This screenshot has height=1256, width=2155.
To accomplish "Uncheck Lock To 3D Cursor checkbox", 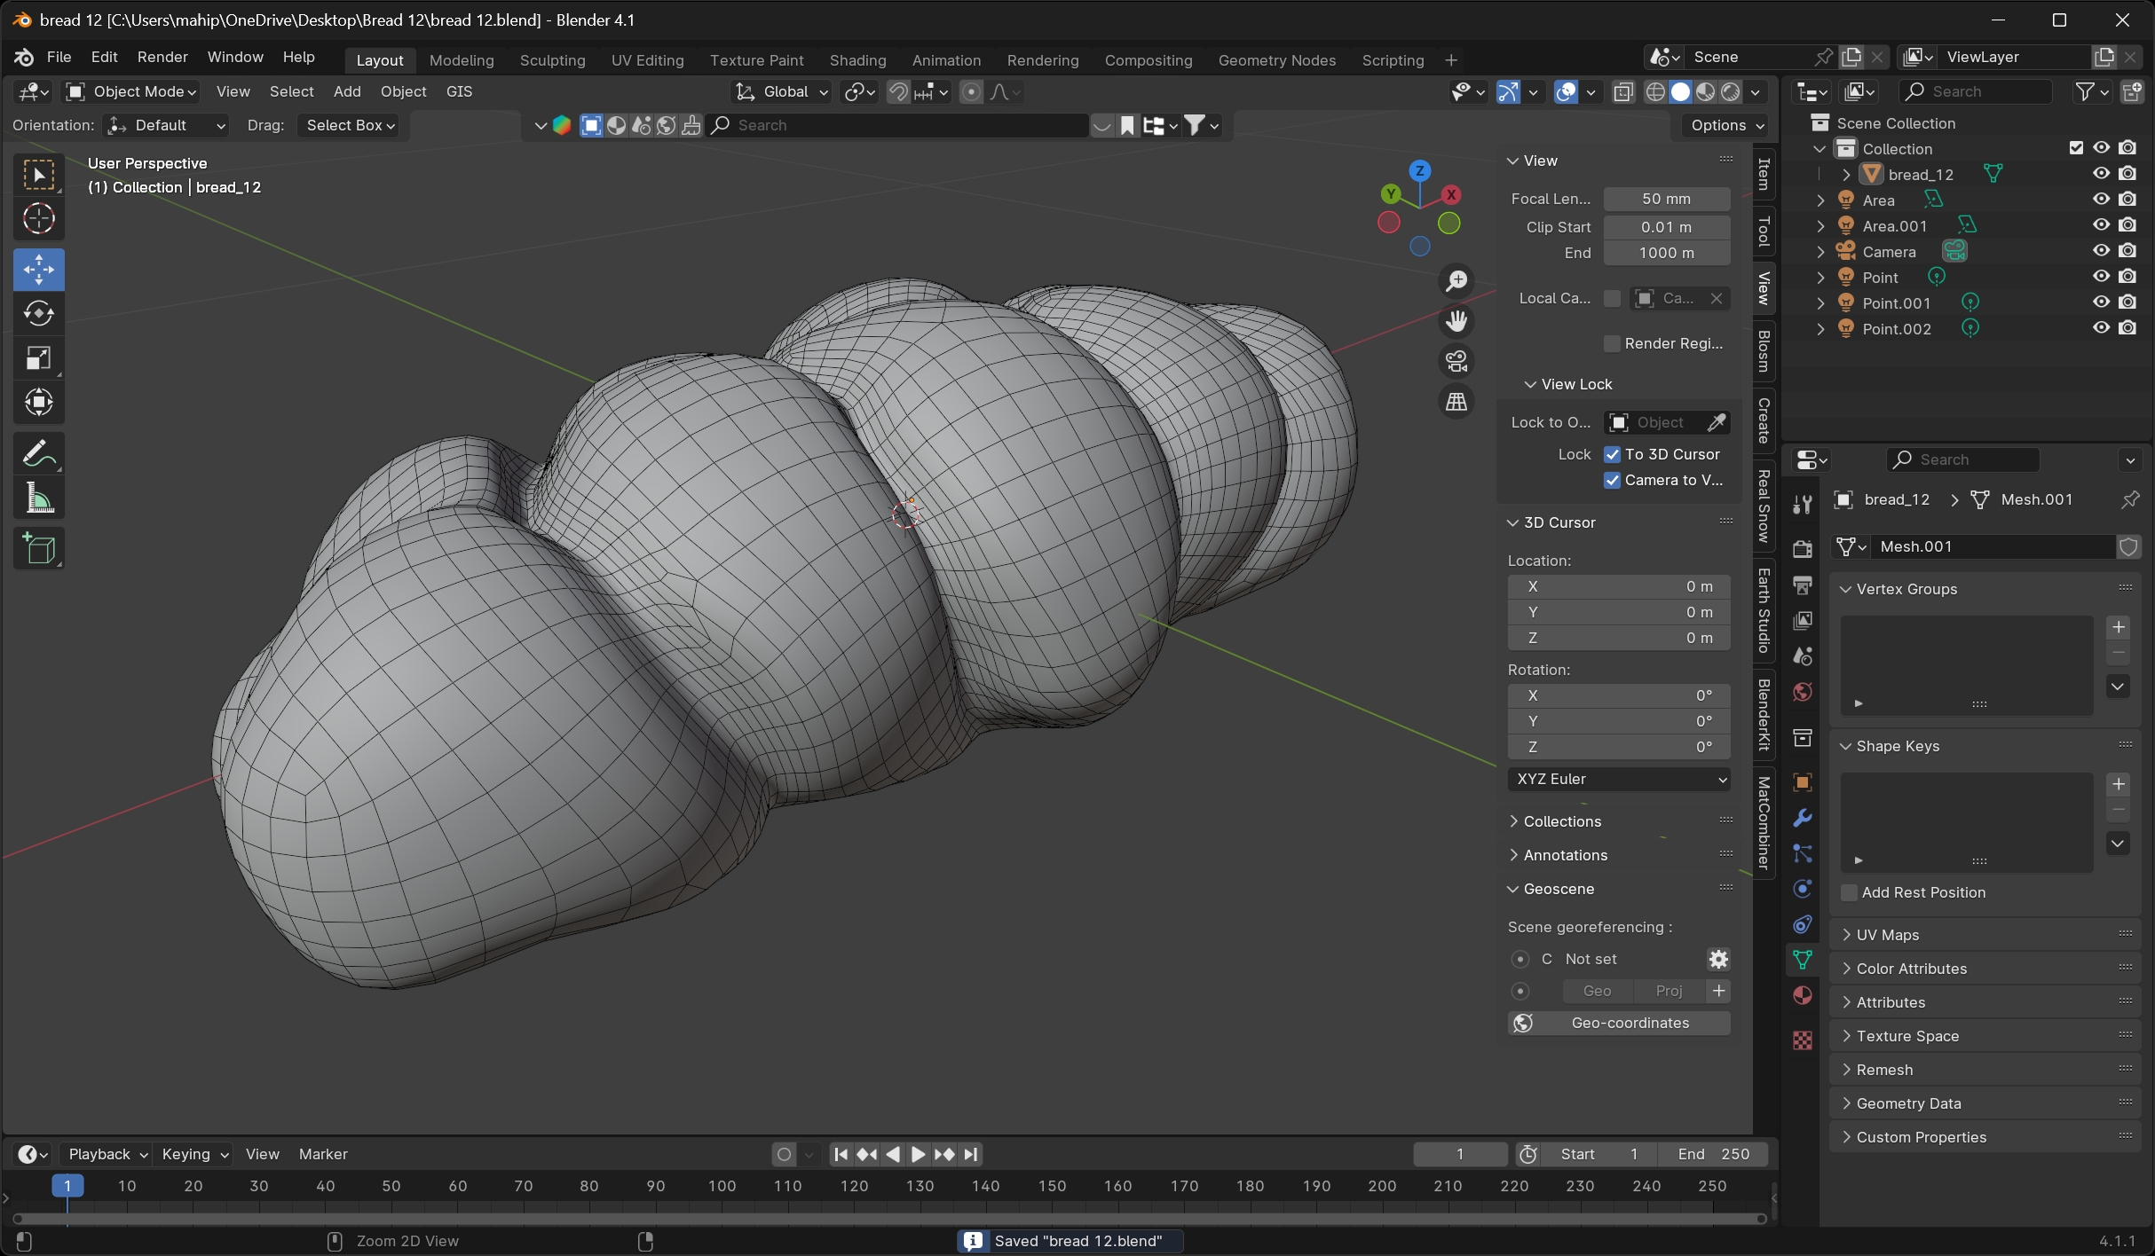I will [1612, 454].
